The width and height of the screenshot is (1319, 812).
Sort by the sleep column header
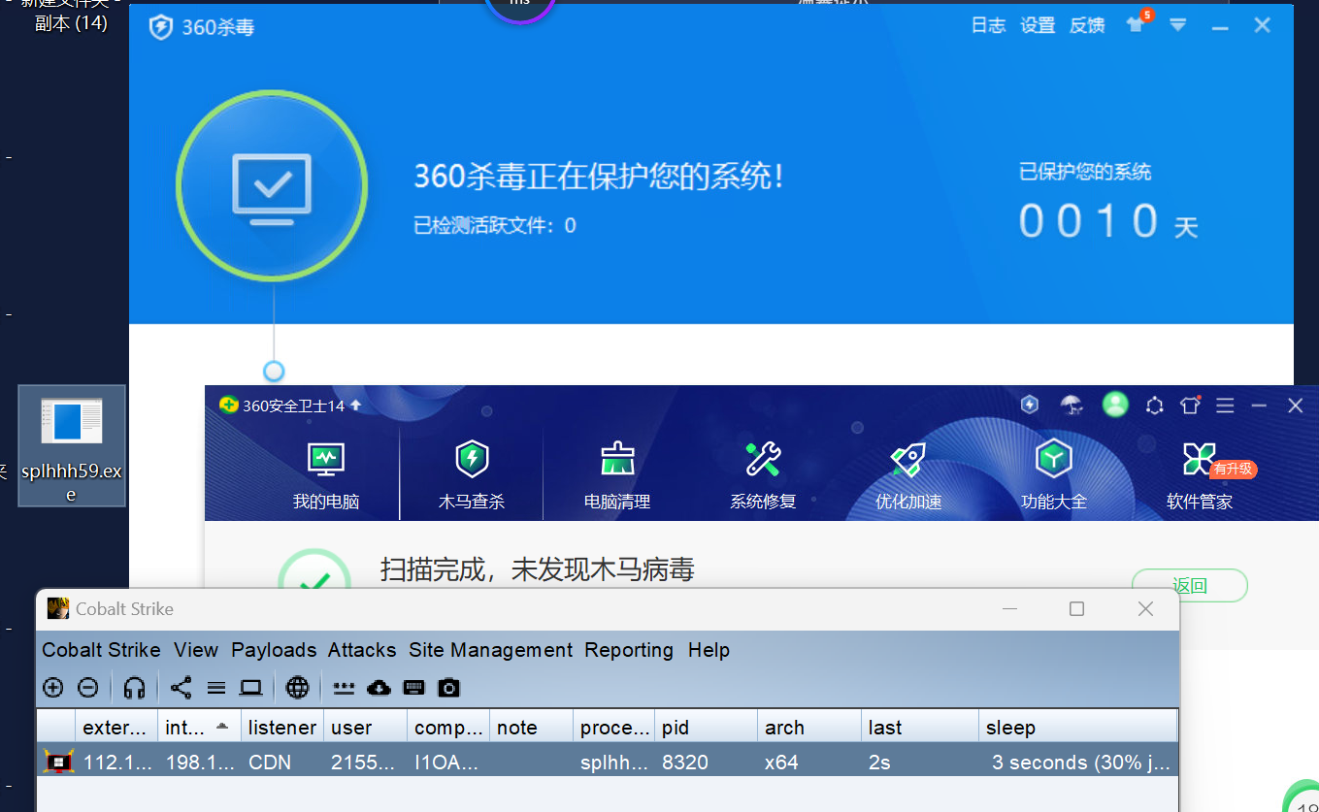click(x=1078, y=727)
